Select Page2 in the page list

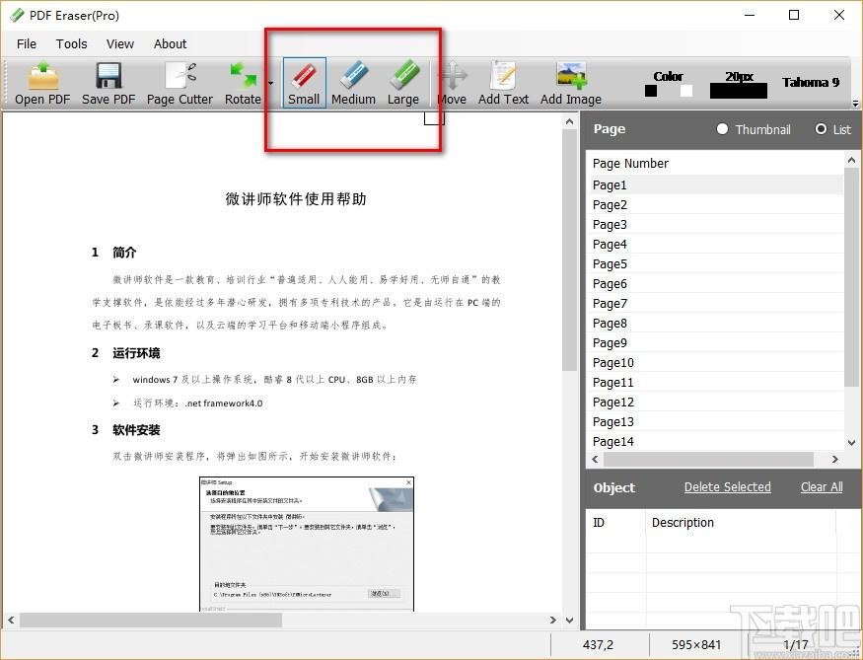click(717, 205)
